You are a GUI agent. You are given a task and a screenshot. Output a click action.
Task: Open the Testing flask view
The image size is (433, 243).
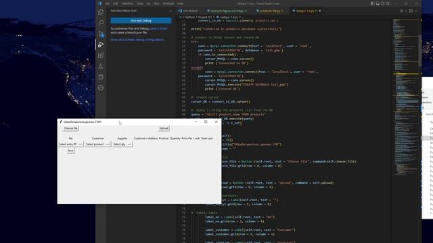pos(101,66)
